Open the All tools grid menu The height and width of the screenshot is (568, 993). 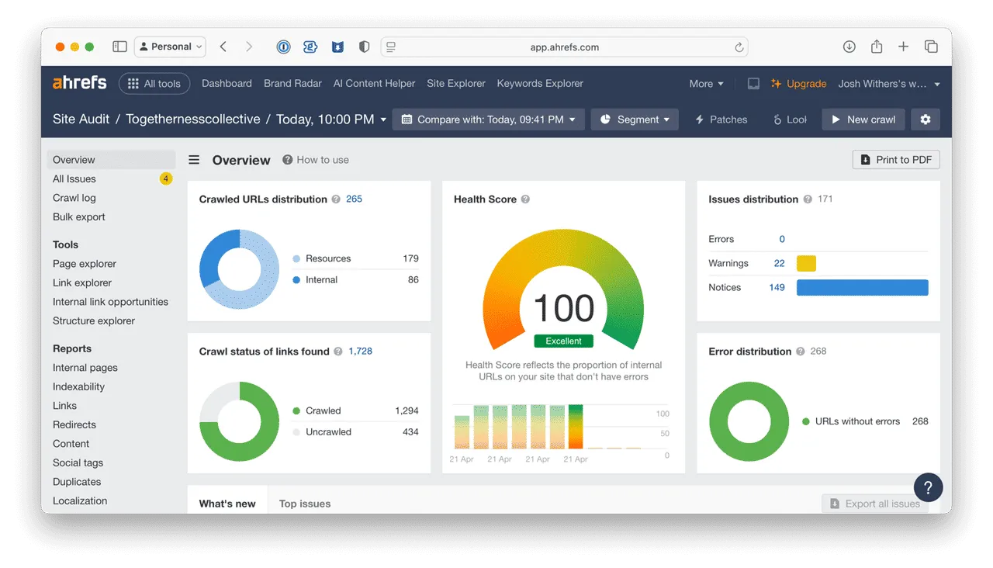click(x=154, y=84)
